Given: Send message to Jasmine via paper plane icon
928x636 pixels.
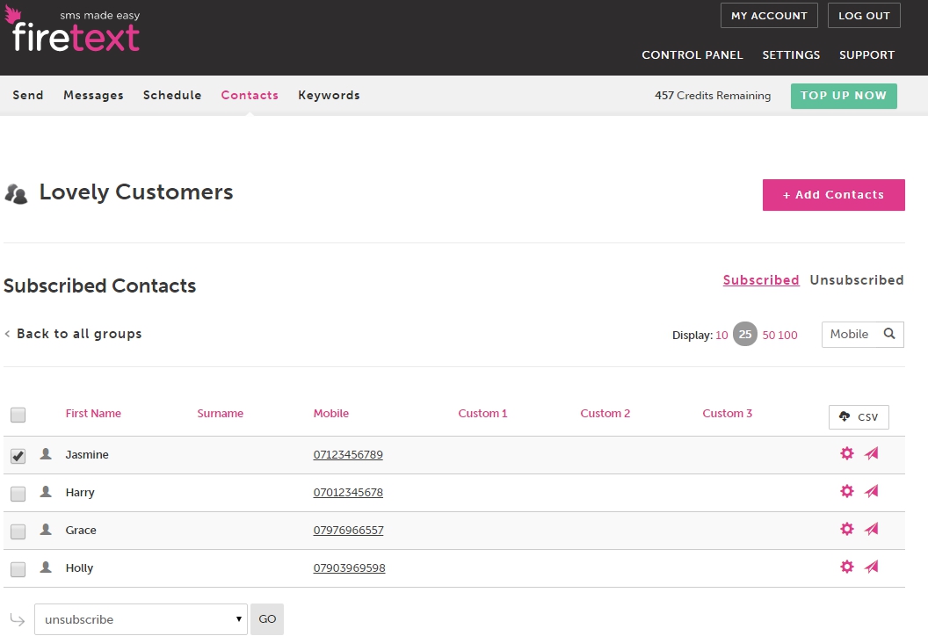Looking at the screenshot, I should [871, 453].
